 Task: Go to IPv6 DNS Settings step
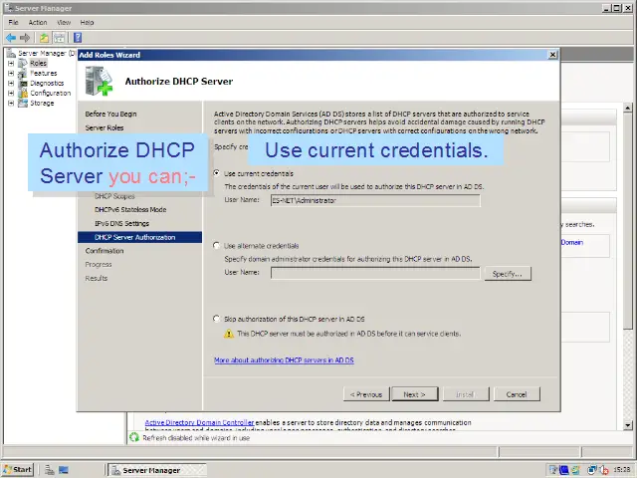[x=121, y=223]
